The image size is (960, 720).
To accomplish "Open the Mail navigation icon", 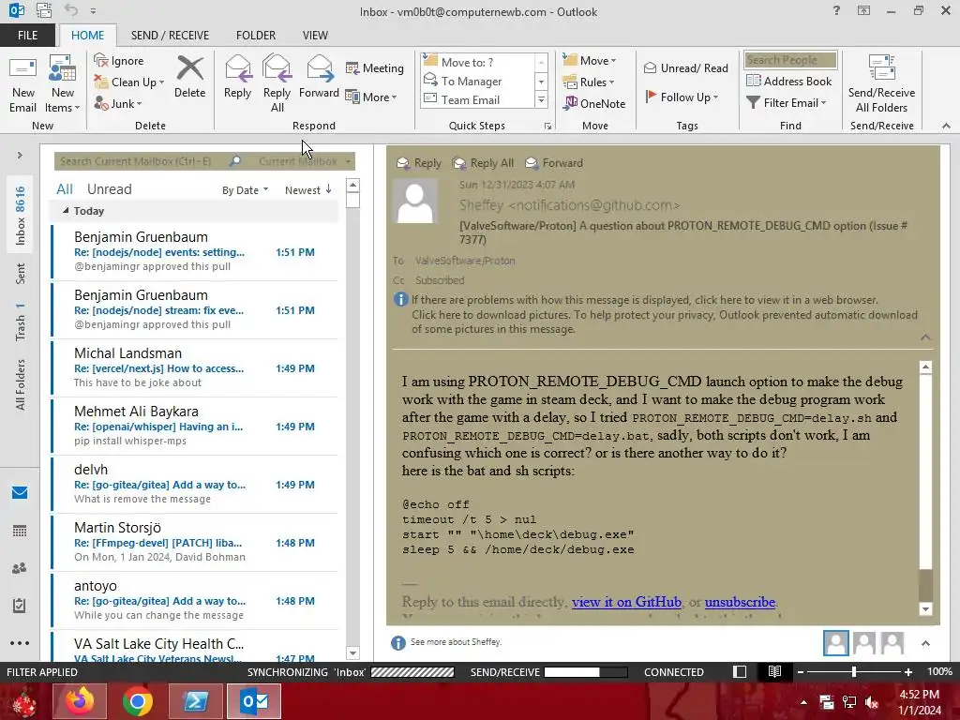I will click(20, 493).
